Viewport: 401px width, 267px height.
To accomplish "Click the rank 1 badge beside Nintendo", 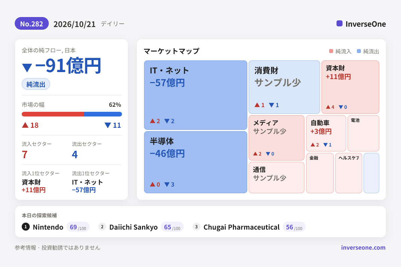I will [26, 227].
